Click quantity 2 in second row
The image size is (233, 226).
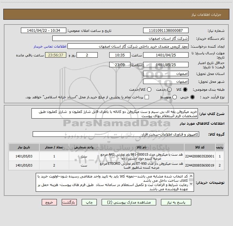[x=54, y=165]
